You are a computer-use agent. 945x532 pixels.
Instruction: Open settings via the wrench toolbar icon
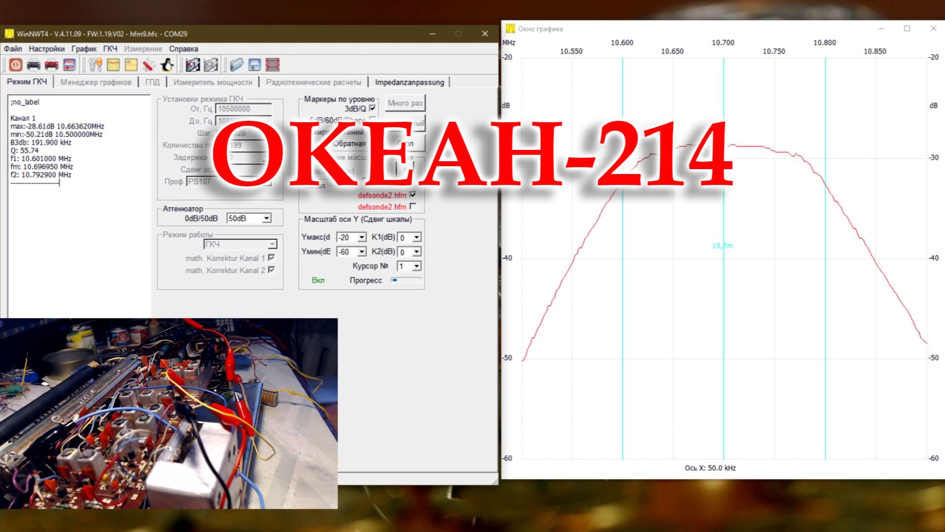[x=95, y=65]
